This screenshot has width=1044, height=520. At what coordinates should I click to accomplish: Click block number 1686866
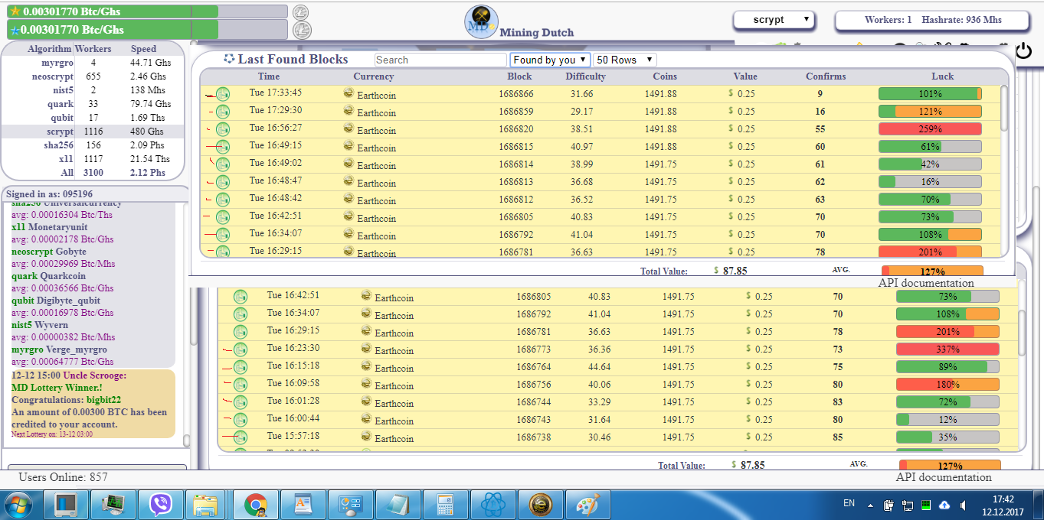516,94
